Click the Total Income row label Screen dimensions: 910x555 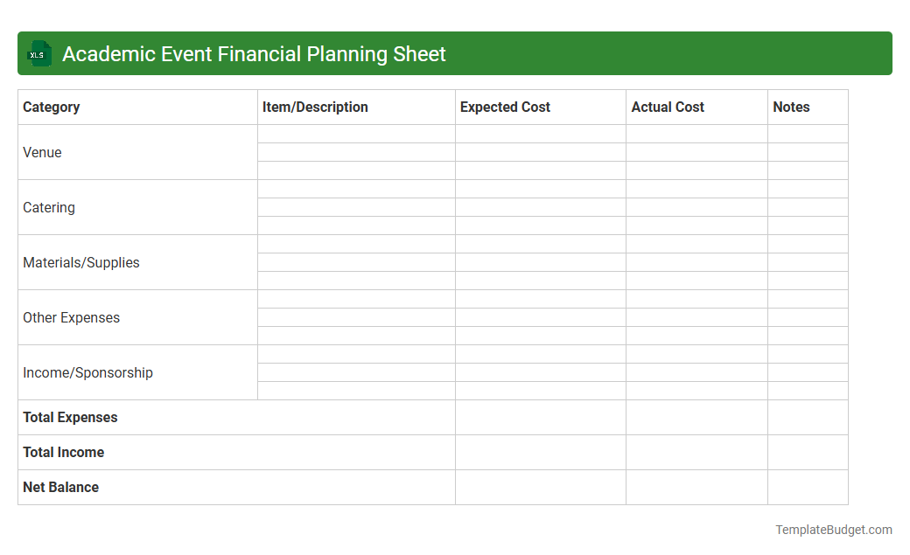(x=63, y=452)
